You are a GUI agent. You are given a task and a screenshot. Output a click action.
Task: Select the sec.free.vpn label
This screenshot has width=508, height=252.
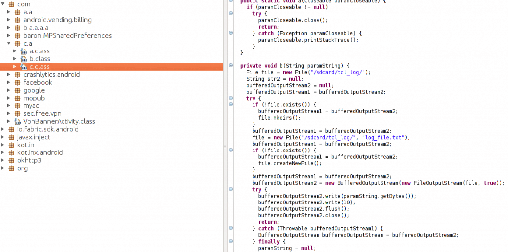coord(42,113)
